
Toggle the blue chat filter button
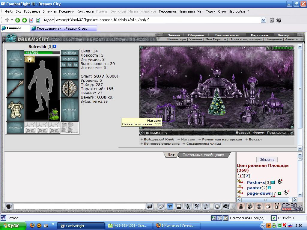170,207
